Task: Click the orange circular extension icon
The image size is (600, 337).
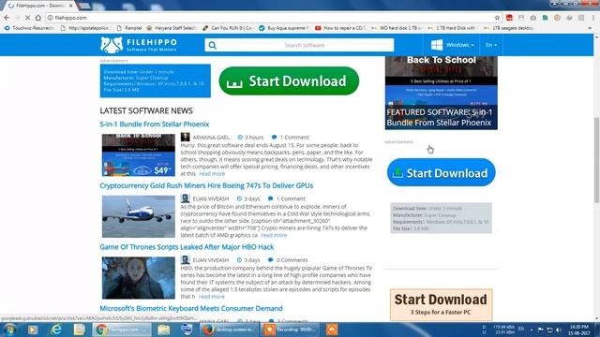Action: pyautogui.click(x=557, y=18)
